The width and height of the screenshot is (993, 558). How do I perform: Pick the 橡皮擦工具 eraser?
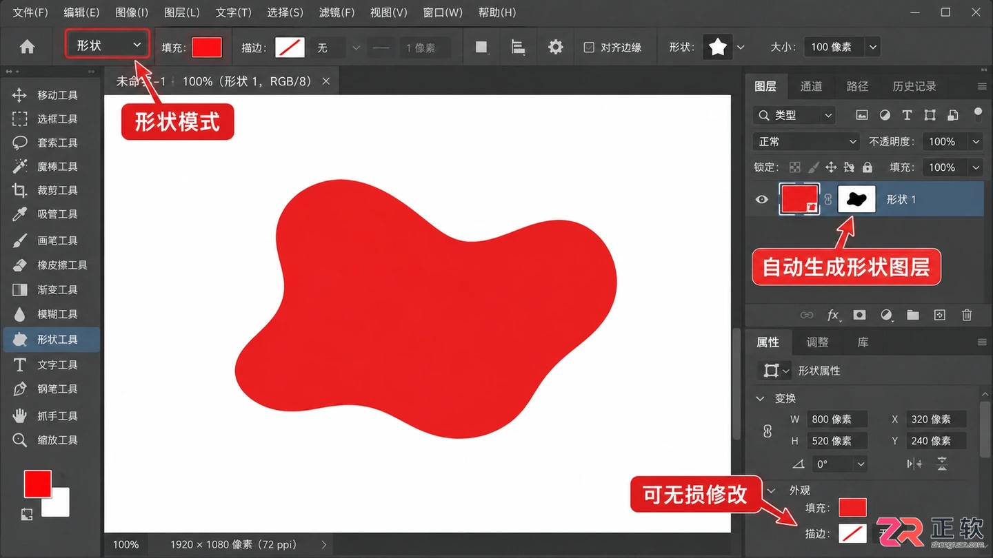point(50,265)
